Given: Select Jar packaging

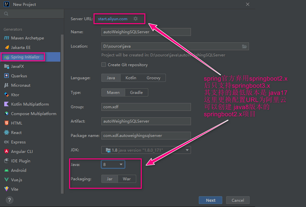Looking at the screenshot, I should 110,179.
